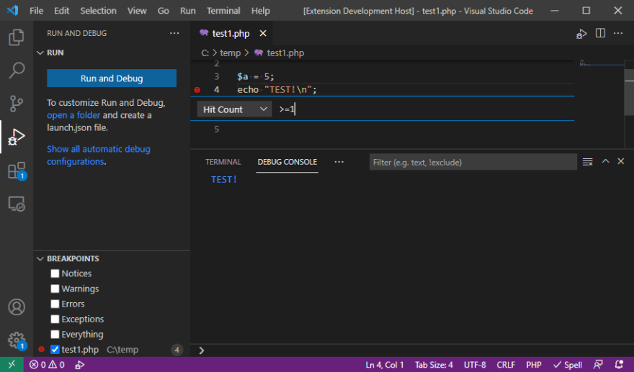Click the 'open a folder' link
The height and width of the screenshot is (372, 634).
point(73,115)
